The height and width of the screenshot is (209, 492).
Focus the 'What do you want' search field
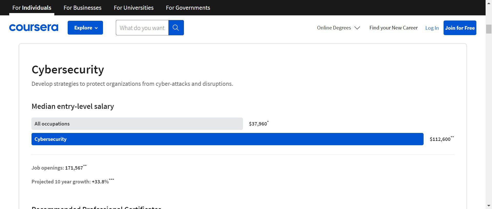pyautogui.click(x=142, y=28)
